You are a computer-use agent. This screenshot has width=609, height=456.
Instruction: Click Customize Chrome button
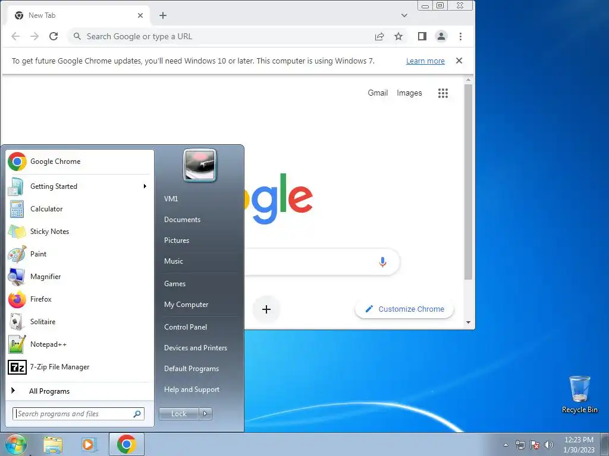click(404, 309)
